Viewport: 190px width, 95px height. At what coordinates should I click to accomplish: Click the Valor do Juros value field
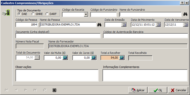coord(82,58)
